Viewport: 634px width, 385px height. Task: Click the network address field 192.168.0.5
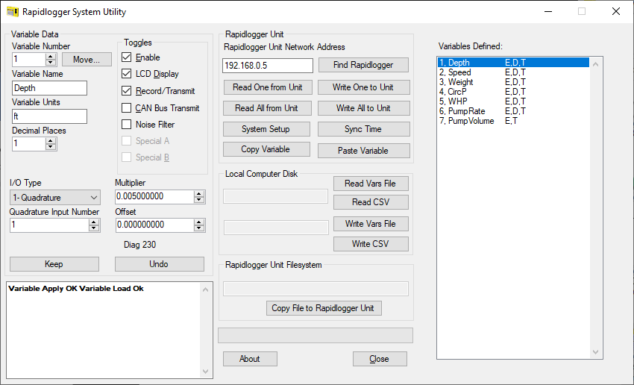(268, 66)
